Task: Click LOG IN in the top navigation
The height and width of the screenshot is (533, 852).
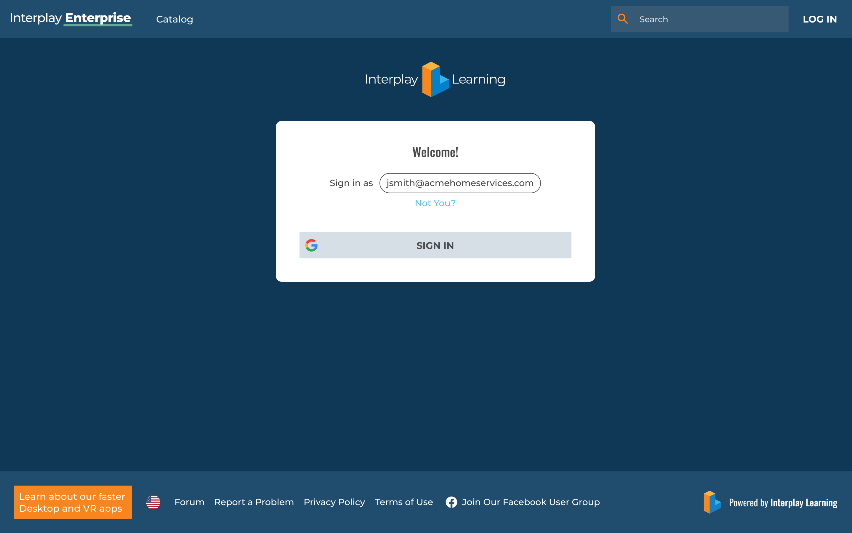Action: coord(820,19)
